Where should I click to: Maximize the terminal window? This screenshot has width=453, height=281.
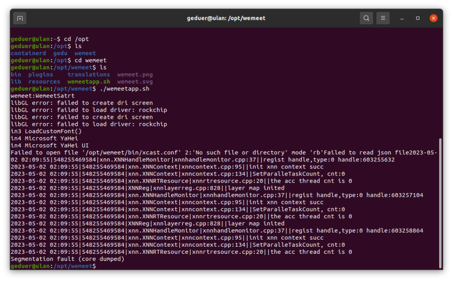click(418, 18)
